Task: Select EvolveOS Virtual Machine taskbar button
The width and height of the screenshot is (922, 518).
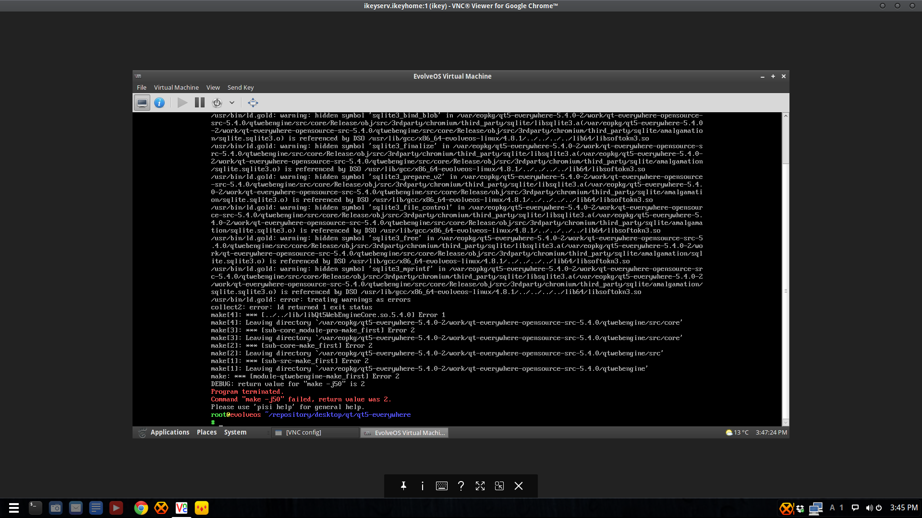Action: [x=404, y=433]
